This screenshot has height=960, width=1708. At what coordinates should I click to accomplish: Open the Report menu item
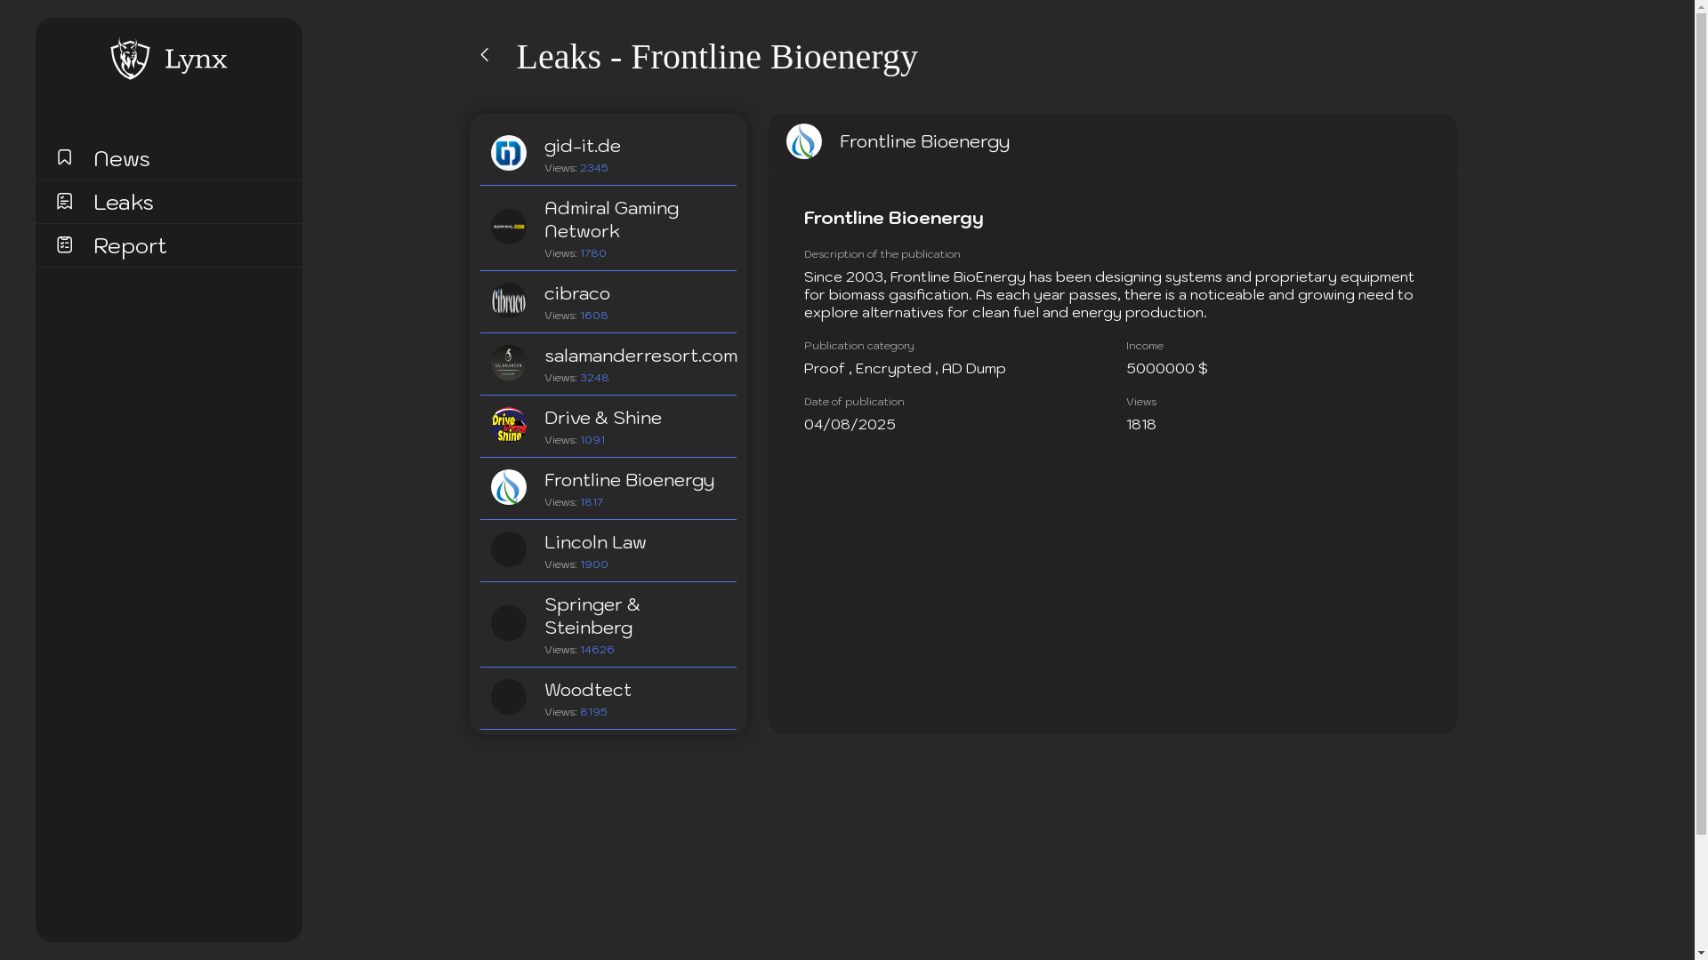tap(130, 246)
